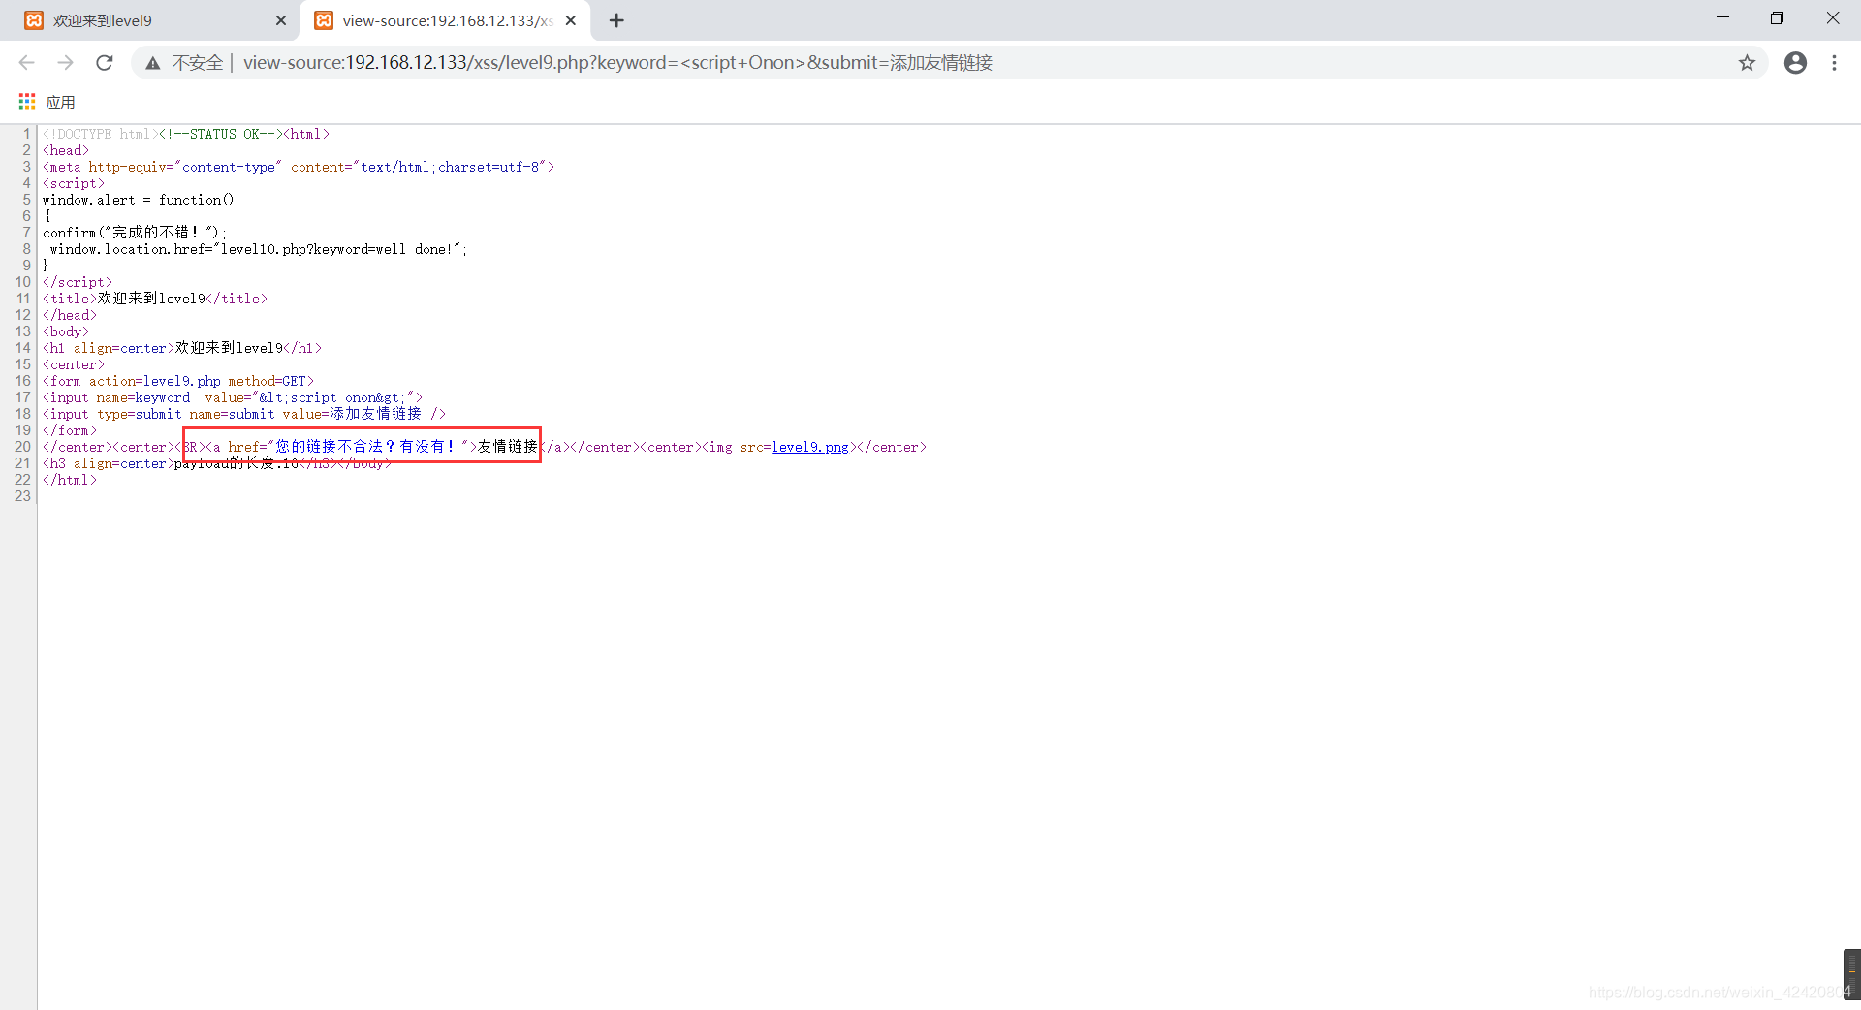This screenshot has width=1861, height=1010.
Task: Click line number 20 in gutter
Action: coord(22,447)
